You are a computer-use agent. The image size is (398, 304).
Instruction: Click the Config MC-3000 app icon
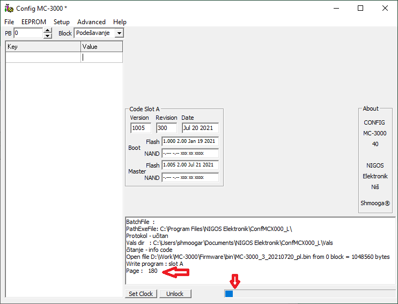[9, 9]
